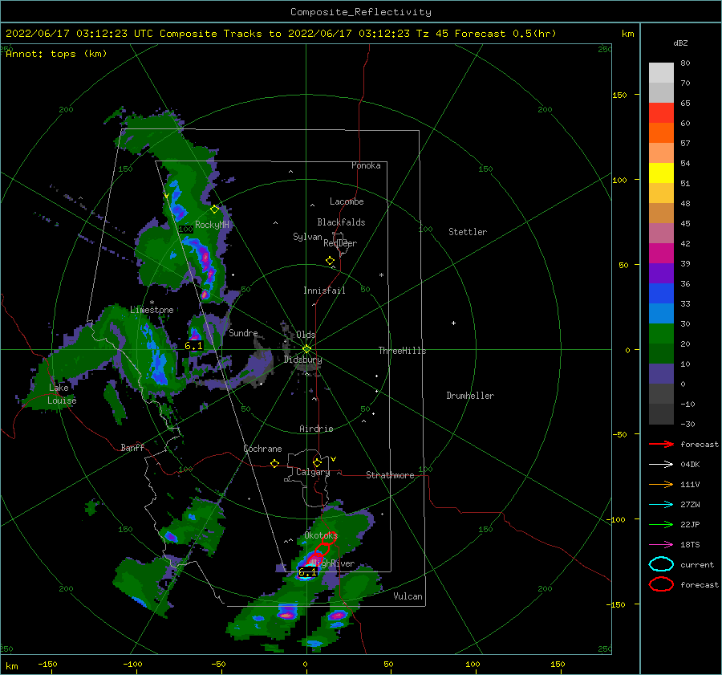
Task: Click the Blackfalds city label
Action: click(341, 222)
